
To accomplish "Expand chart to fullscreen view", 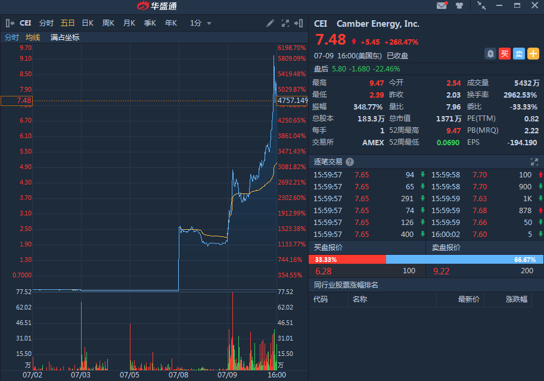I will coord(285,23).
